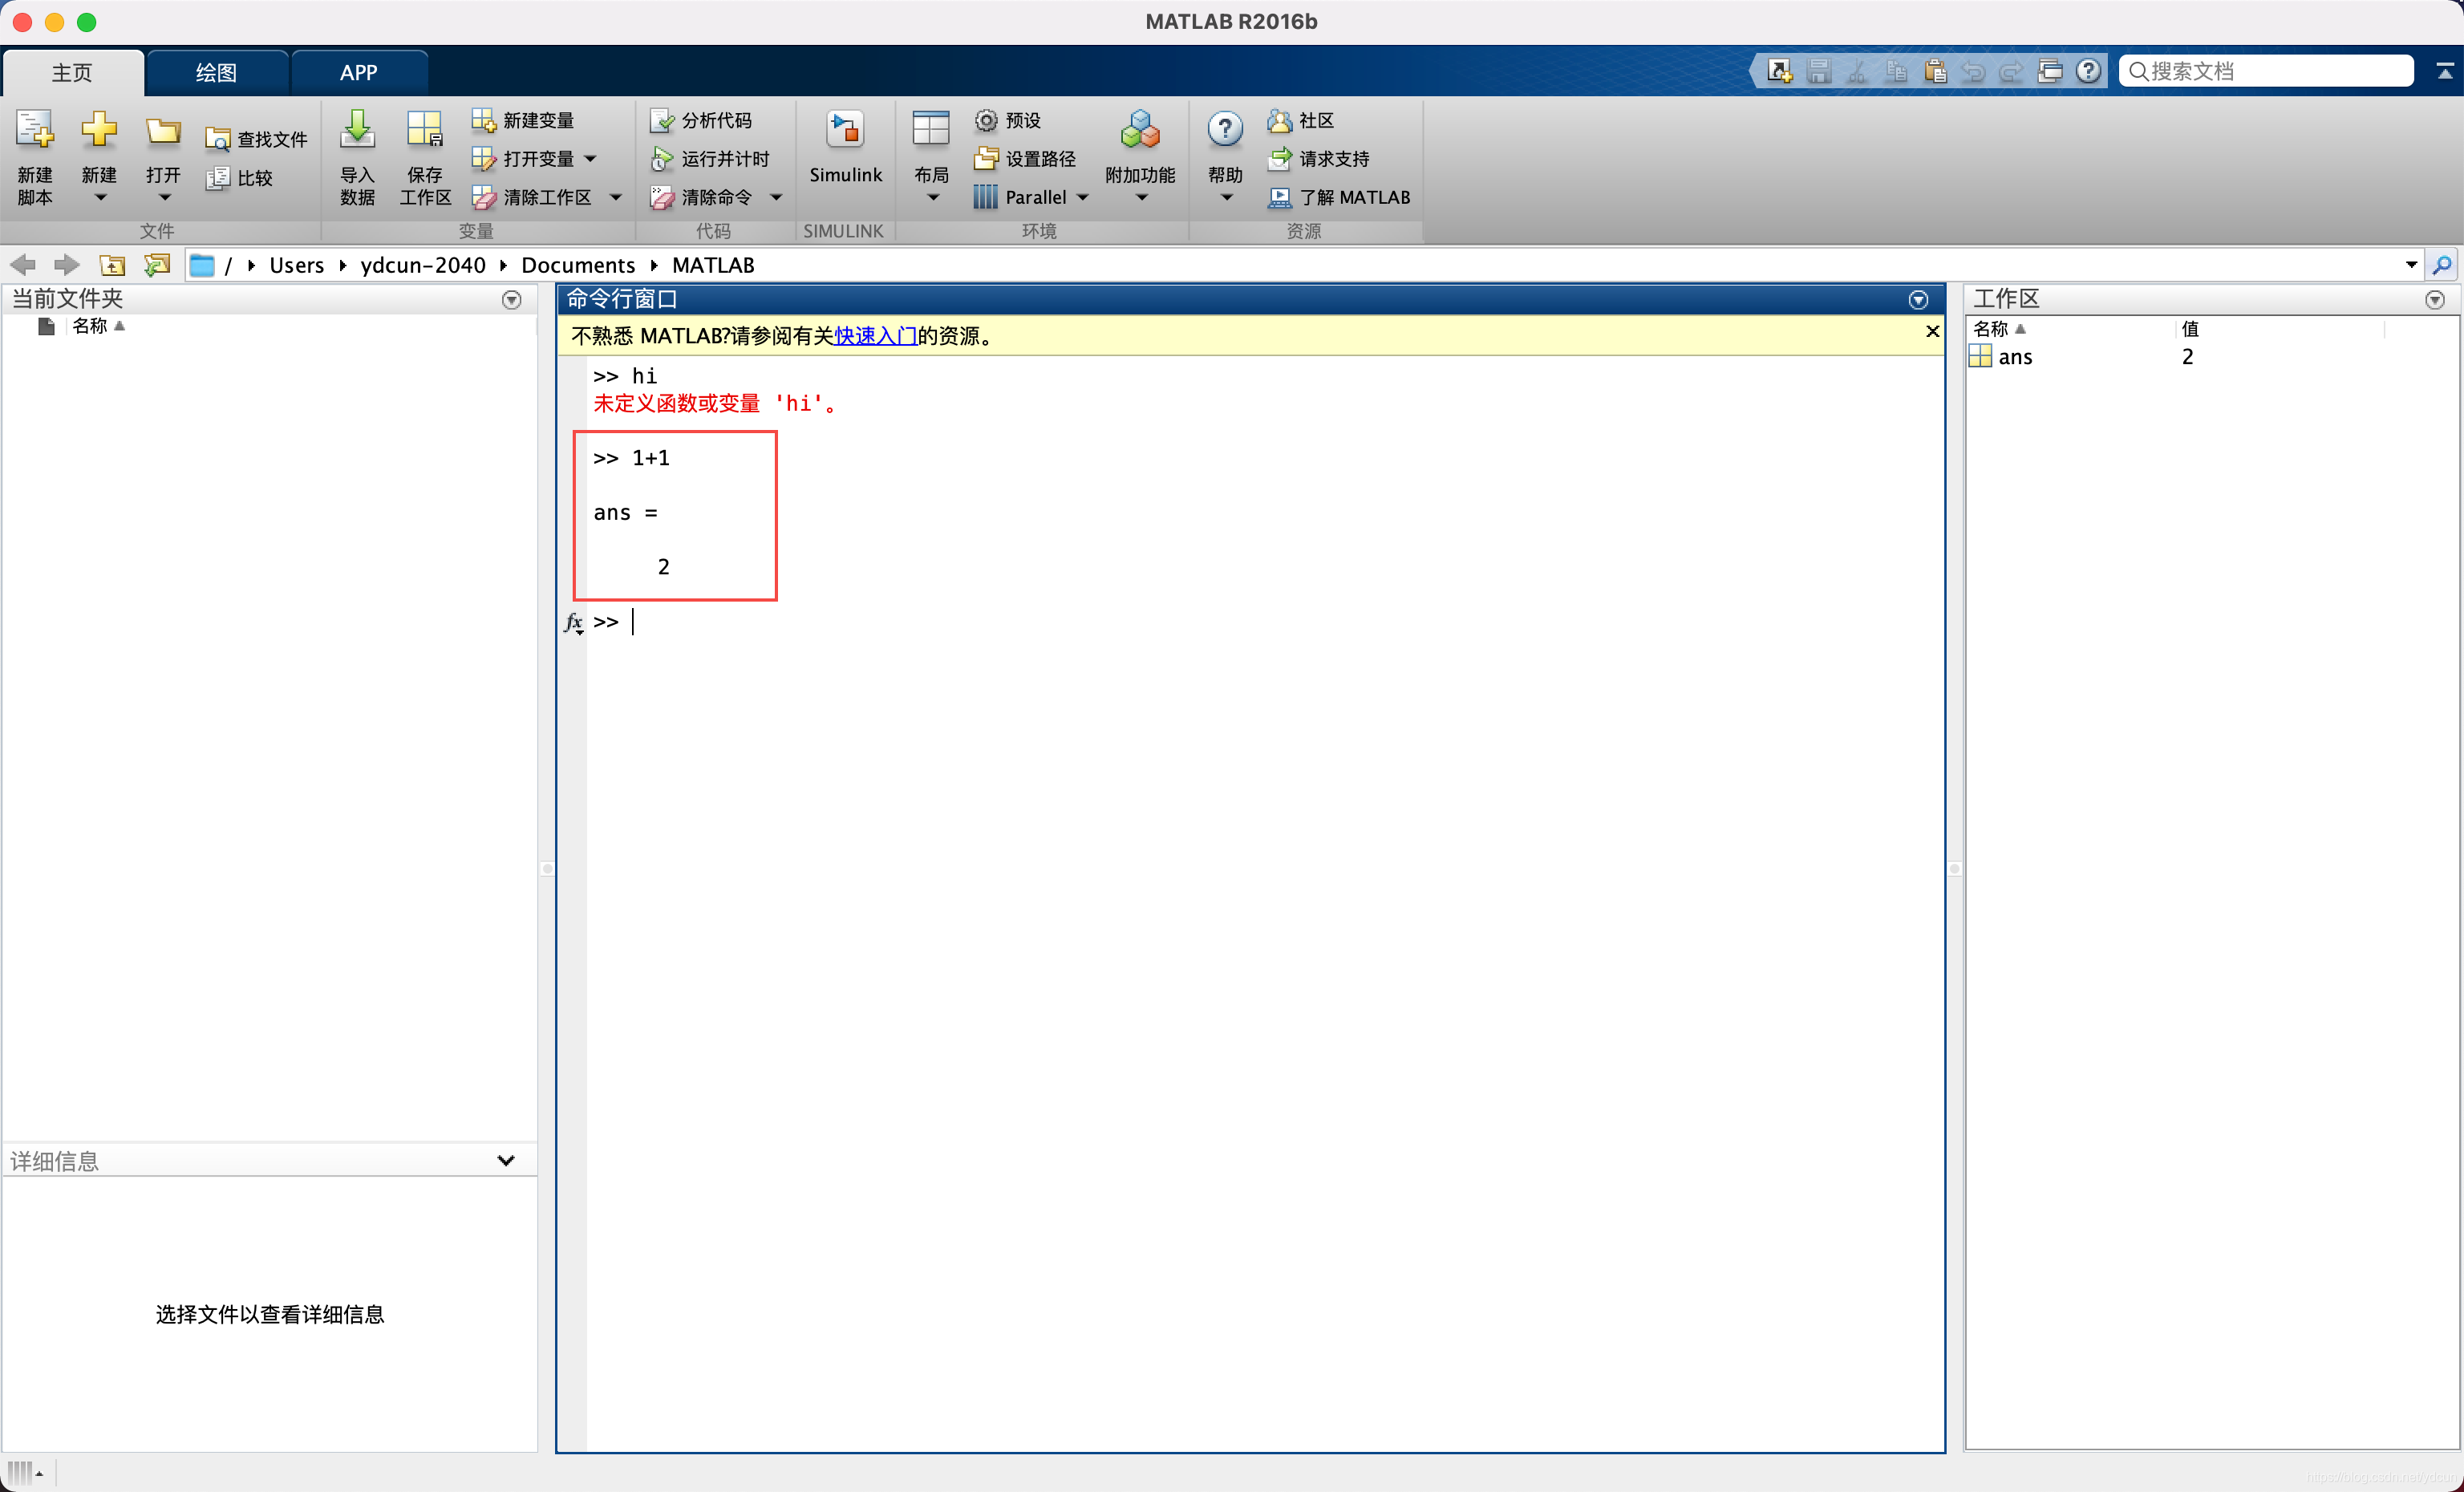Open the Getting Started (快速入门) link
2464x1492 pixels.
875,336
